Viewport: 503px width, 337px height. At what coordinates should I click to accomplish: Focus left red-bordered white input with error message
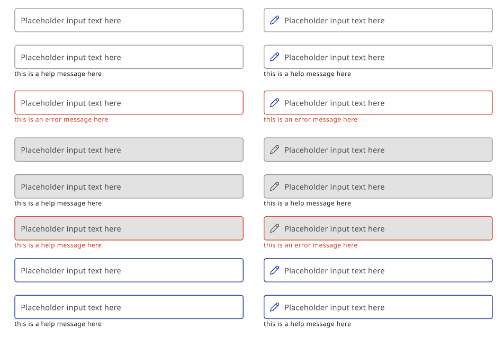129,103
